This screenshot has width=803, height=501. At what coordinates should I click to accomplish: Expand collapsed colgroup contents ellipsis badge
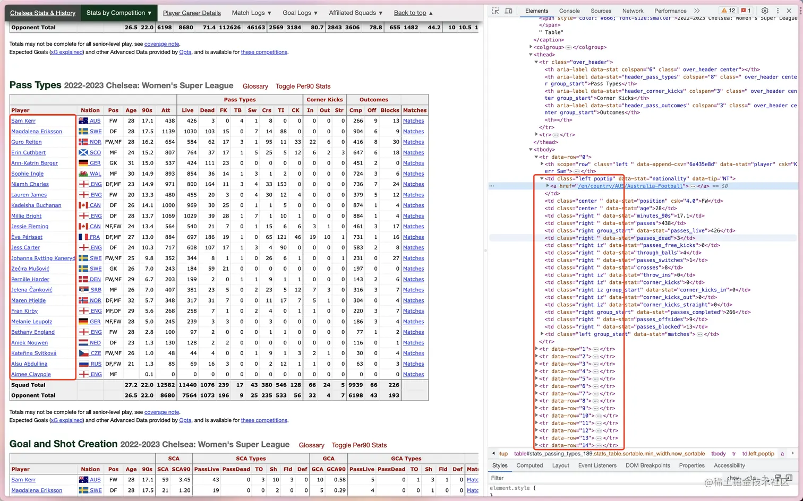pos(568,47)
